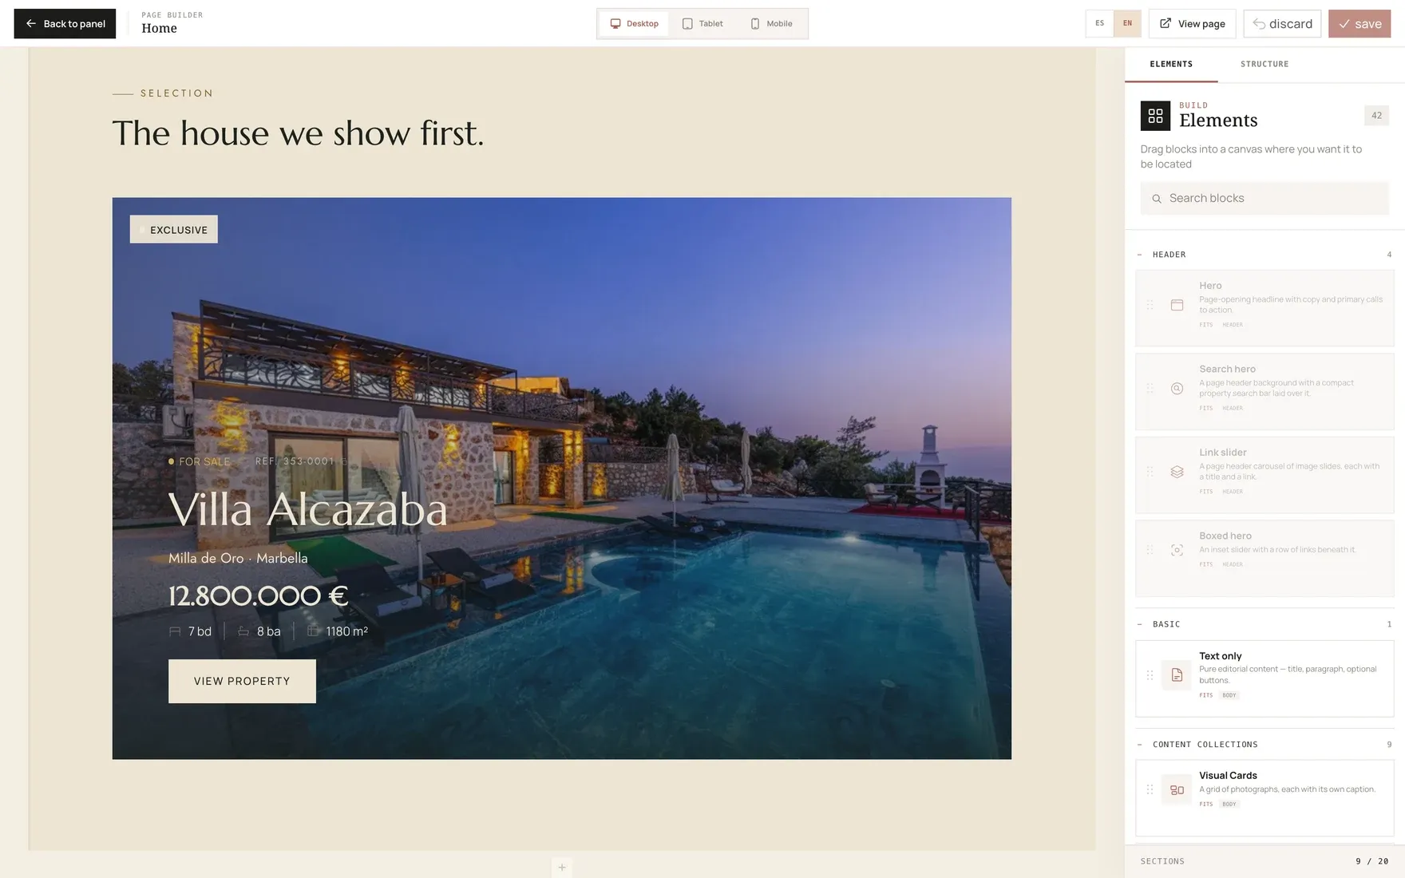Click Milla de Oro · Marbella location
The height and width of the screenshot is (878, 1405).
238,559
